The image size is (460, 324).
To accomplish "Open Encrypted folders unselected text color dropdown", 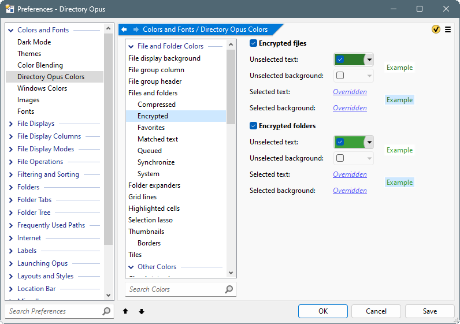I will tap(369, 142).
